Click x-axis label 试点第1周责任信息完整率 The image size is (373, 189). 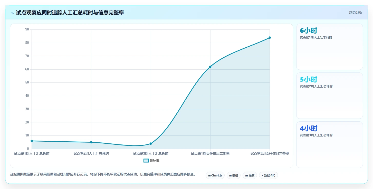(210, 154)
